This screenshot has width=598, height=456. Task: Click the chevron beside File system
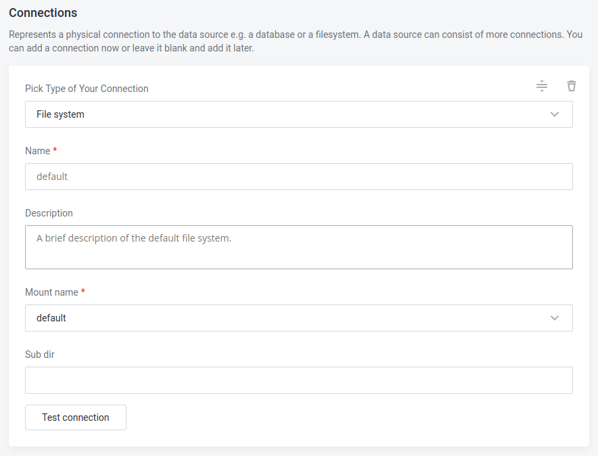pos(555,114)
